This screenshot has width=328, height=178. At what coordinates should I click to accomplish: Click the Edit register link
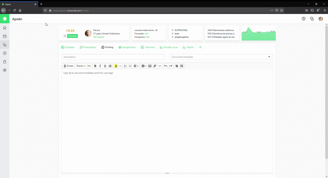pyautogui.click(x=99, y=37)
